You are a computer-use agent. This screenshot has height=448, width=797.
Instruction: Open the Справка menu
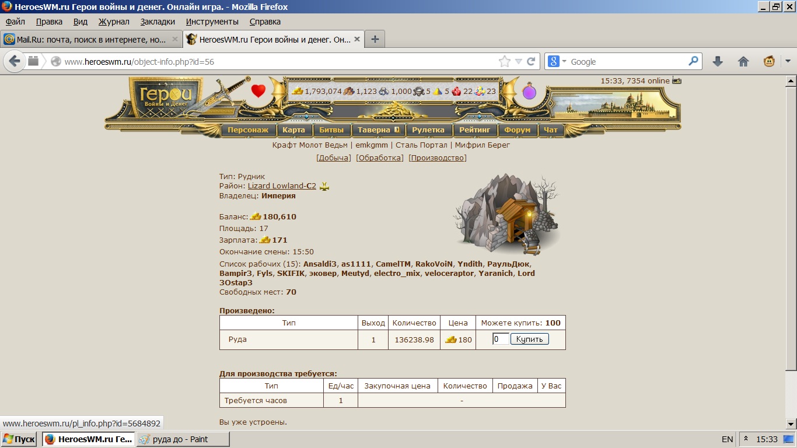click(265, 22)
